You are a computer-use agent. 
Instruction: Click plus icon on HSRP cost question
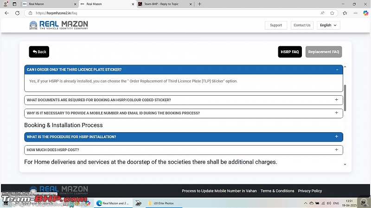(x=337, y=150)
